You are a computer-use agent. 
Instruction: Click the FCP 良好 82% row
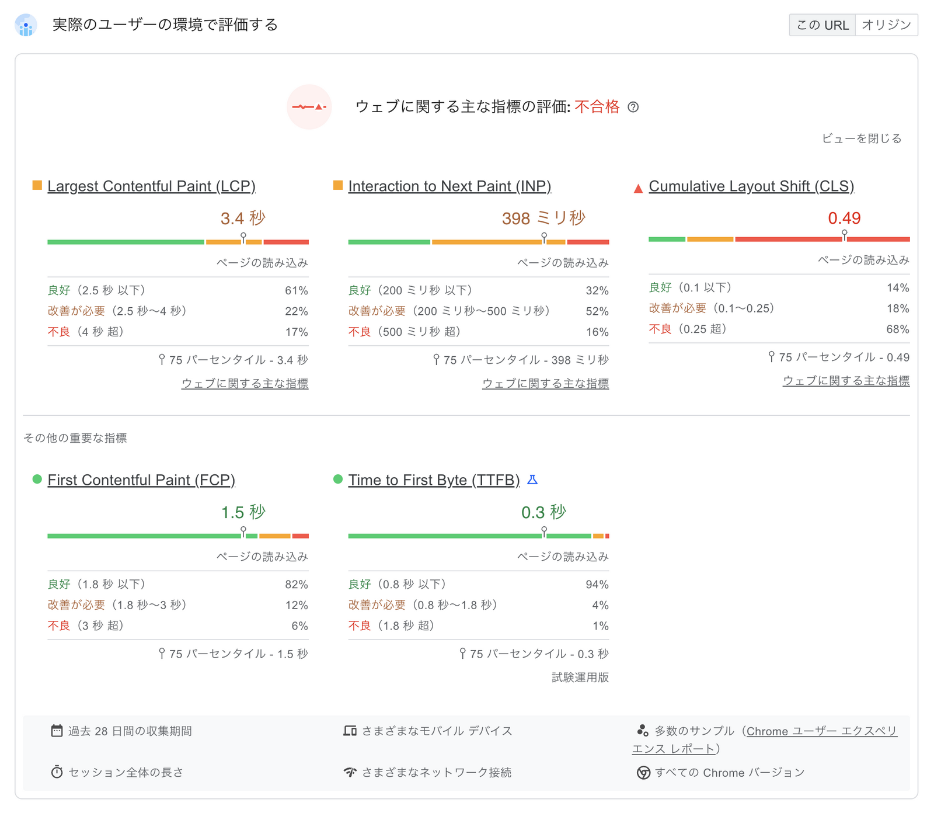click(x=178, y=584)
